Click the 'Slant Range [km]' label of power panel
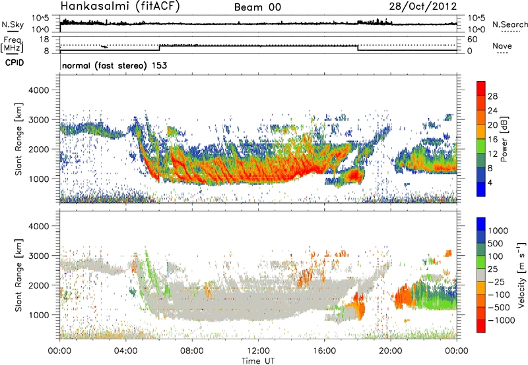The height and width of the screenshot is (365, 528). [x=18, y=139]
